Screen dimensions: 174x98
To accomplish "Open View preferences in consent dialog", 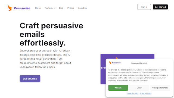I will point(160,88).
